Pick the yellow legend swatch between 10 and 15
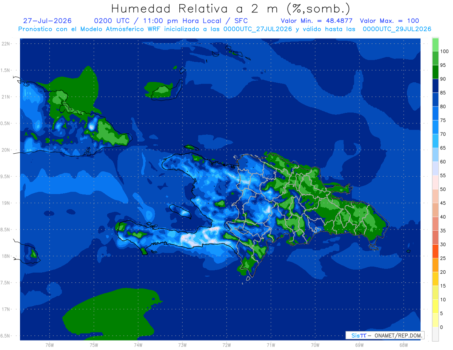The image size is (453, 350). tap(435, 293)
